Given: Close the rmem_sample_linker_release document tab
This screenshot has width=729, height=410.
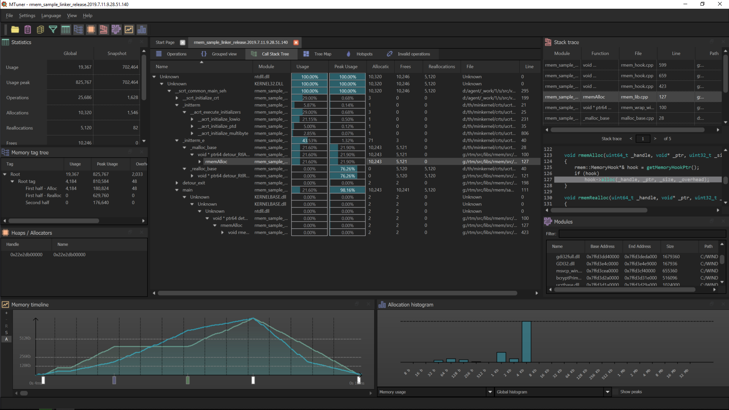Looking at the screenshot, I should pyautogui.click(x=296, y=42).
